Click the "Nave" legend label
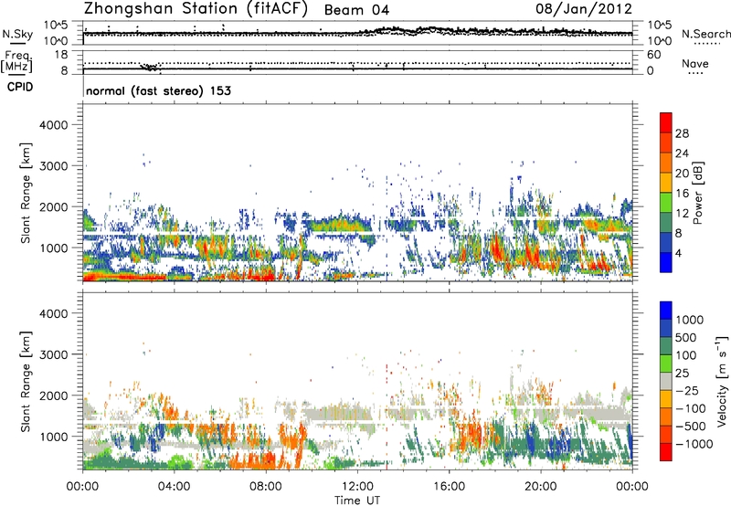 click(695, 63)
